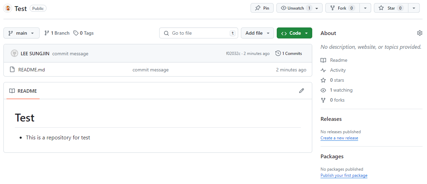Expand the Add file dropdown
Viewport: 427px width, 184px height.
coord(257,33)
